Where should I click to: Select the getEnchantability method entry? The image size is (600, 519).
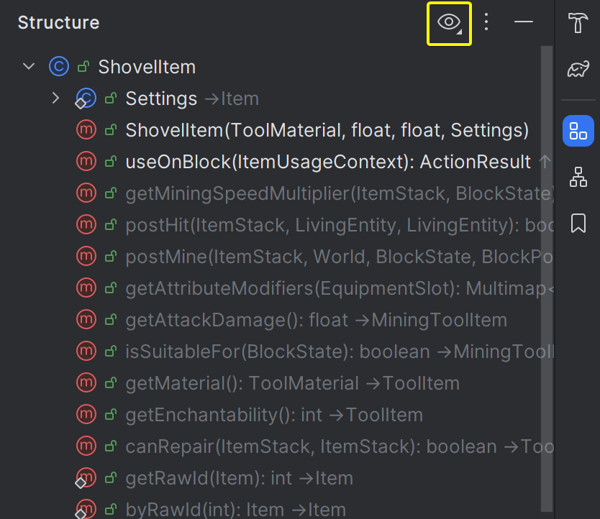[273, 415]
